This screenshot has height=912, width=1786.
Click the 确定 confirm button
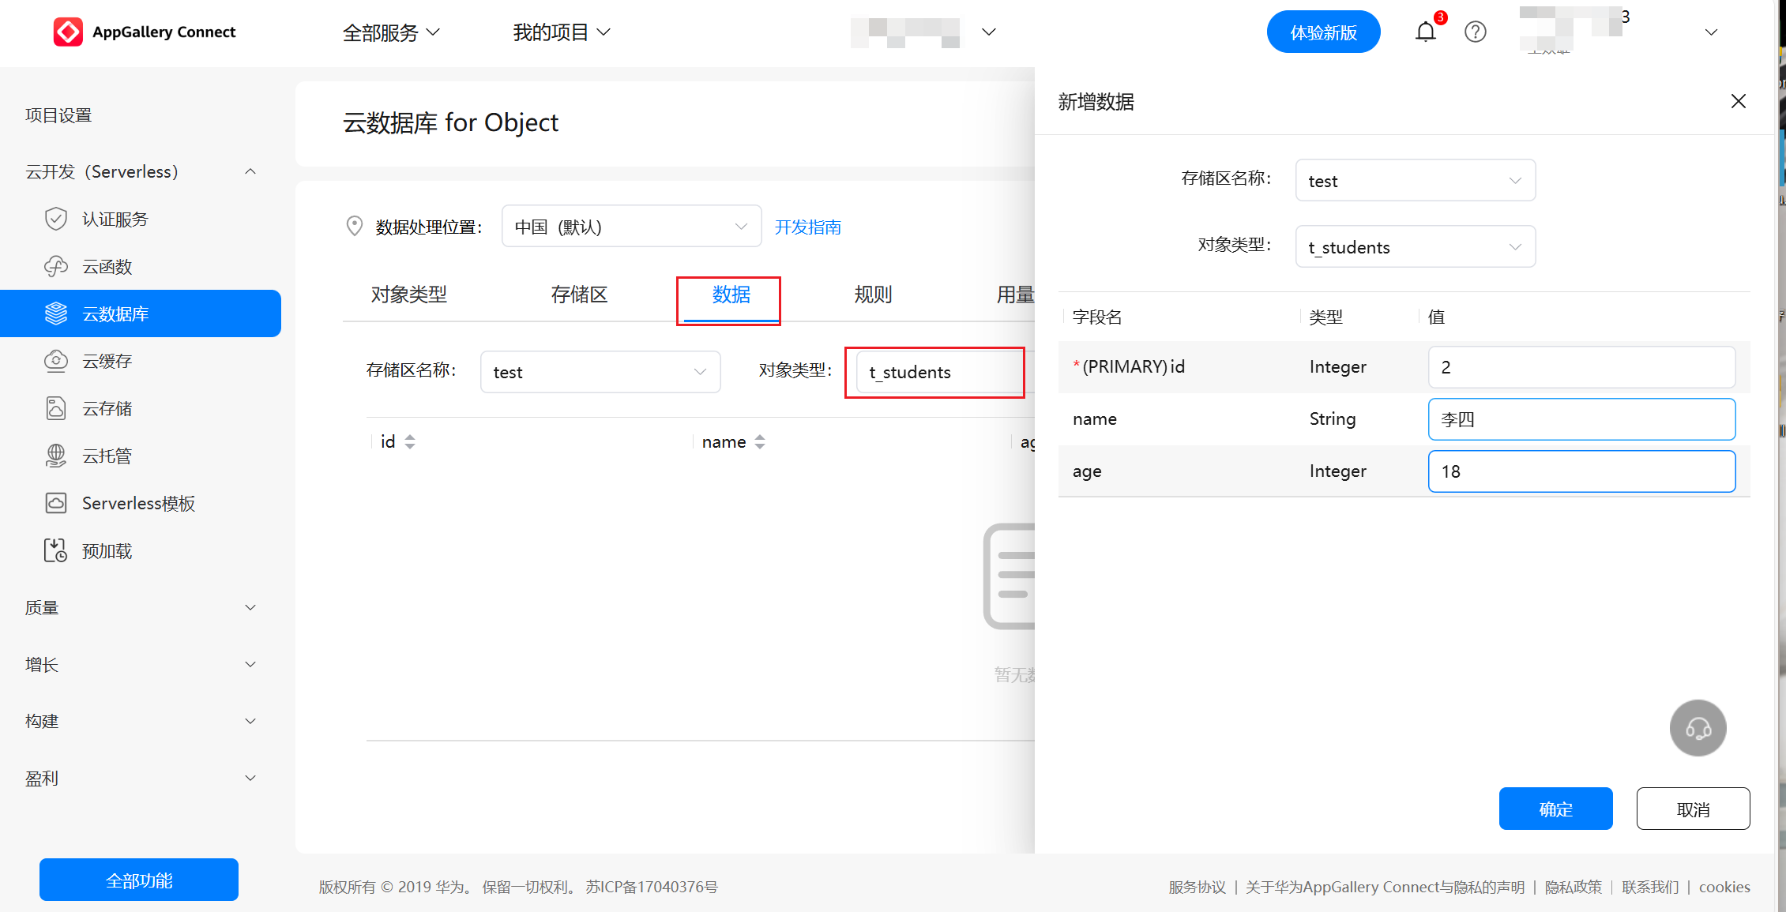click(x=1555, y=809)
